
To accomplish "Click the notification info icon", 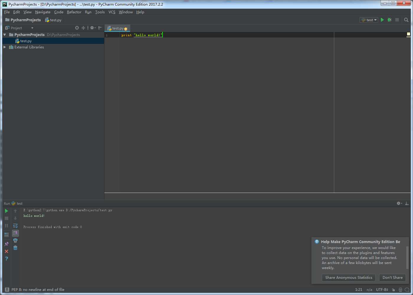I will click(x=317, y=242).
